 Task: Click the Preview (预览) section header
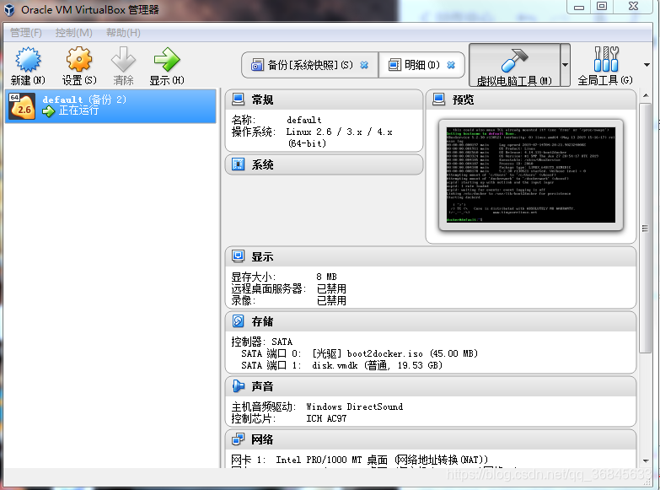click(531, 100)
